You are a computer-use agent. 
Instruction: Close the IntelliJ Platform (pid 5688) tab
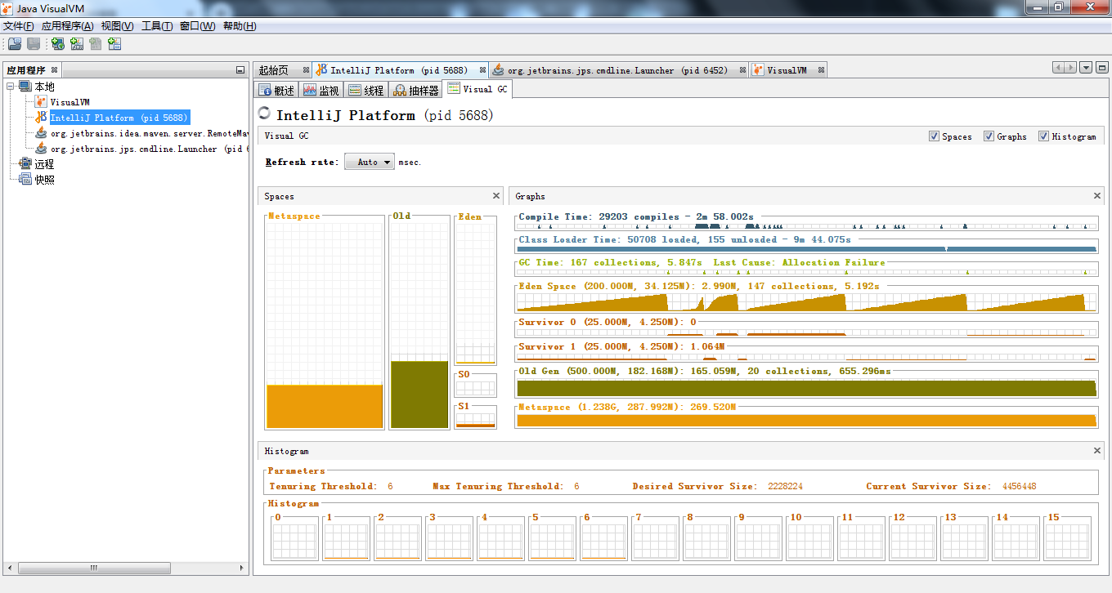pos(482,70)
